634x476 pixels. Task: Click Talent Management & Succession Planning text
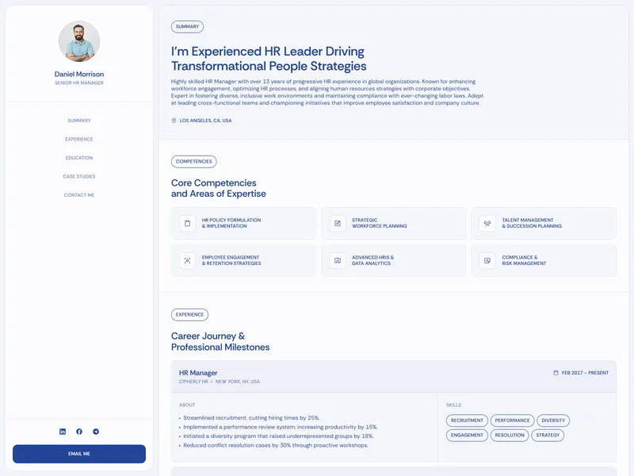(x=532, y=223)
